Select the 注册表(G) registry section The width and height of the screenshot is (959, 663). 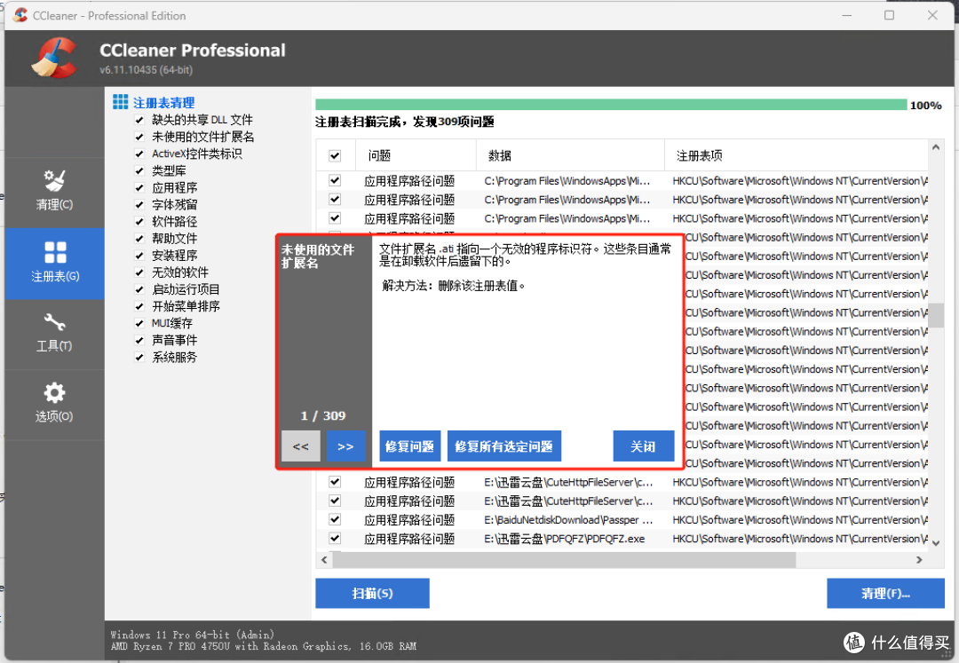pyautogui.click(x=54, y=264)
